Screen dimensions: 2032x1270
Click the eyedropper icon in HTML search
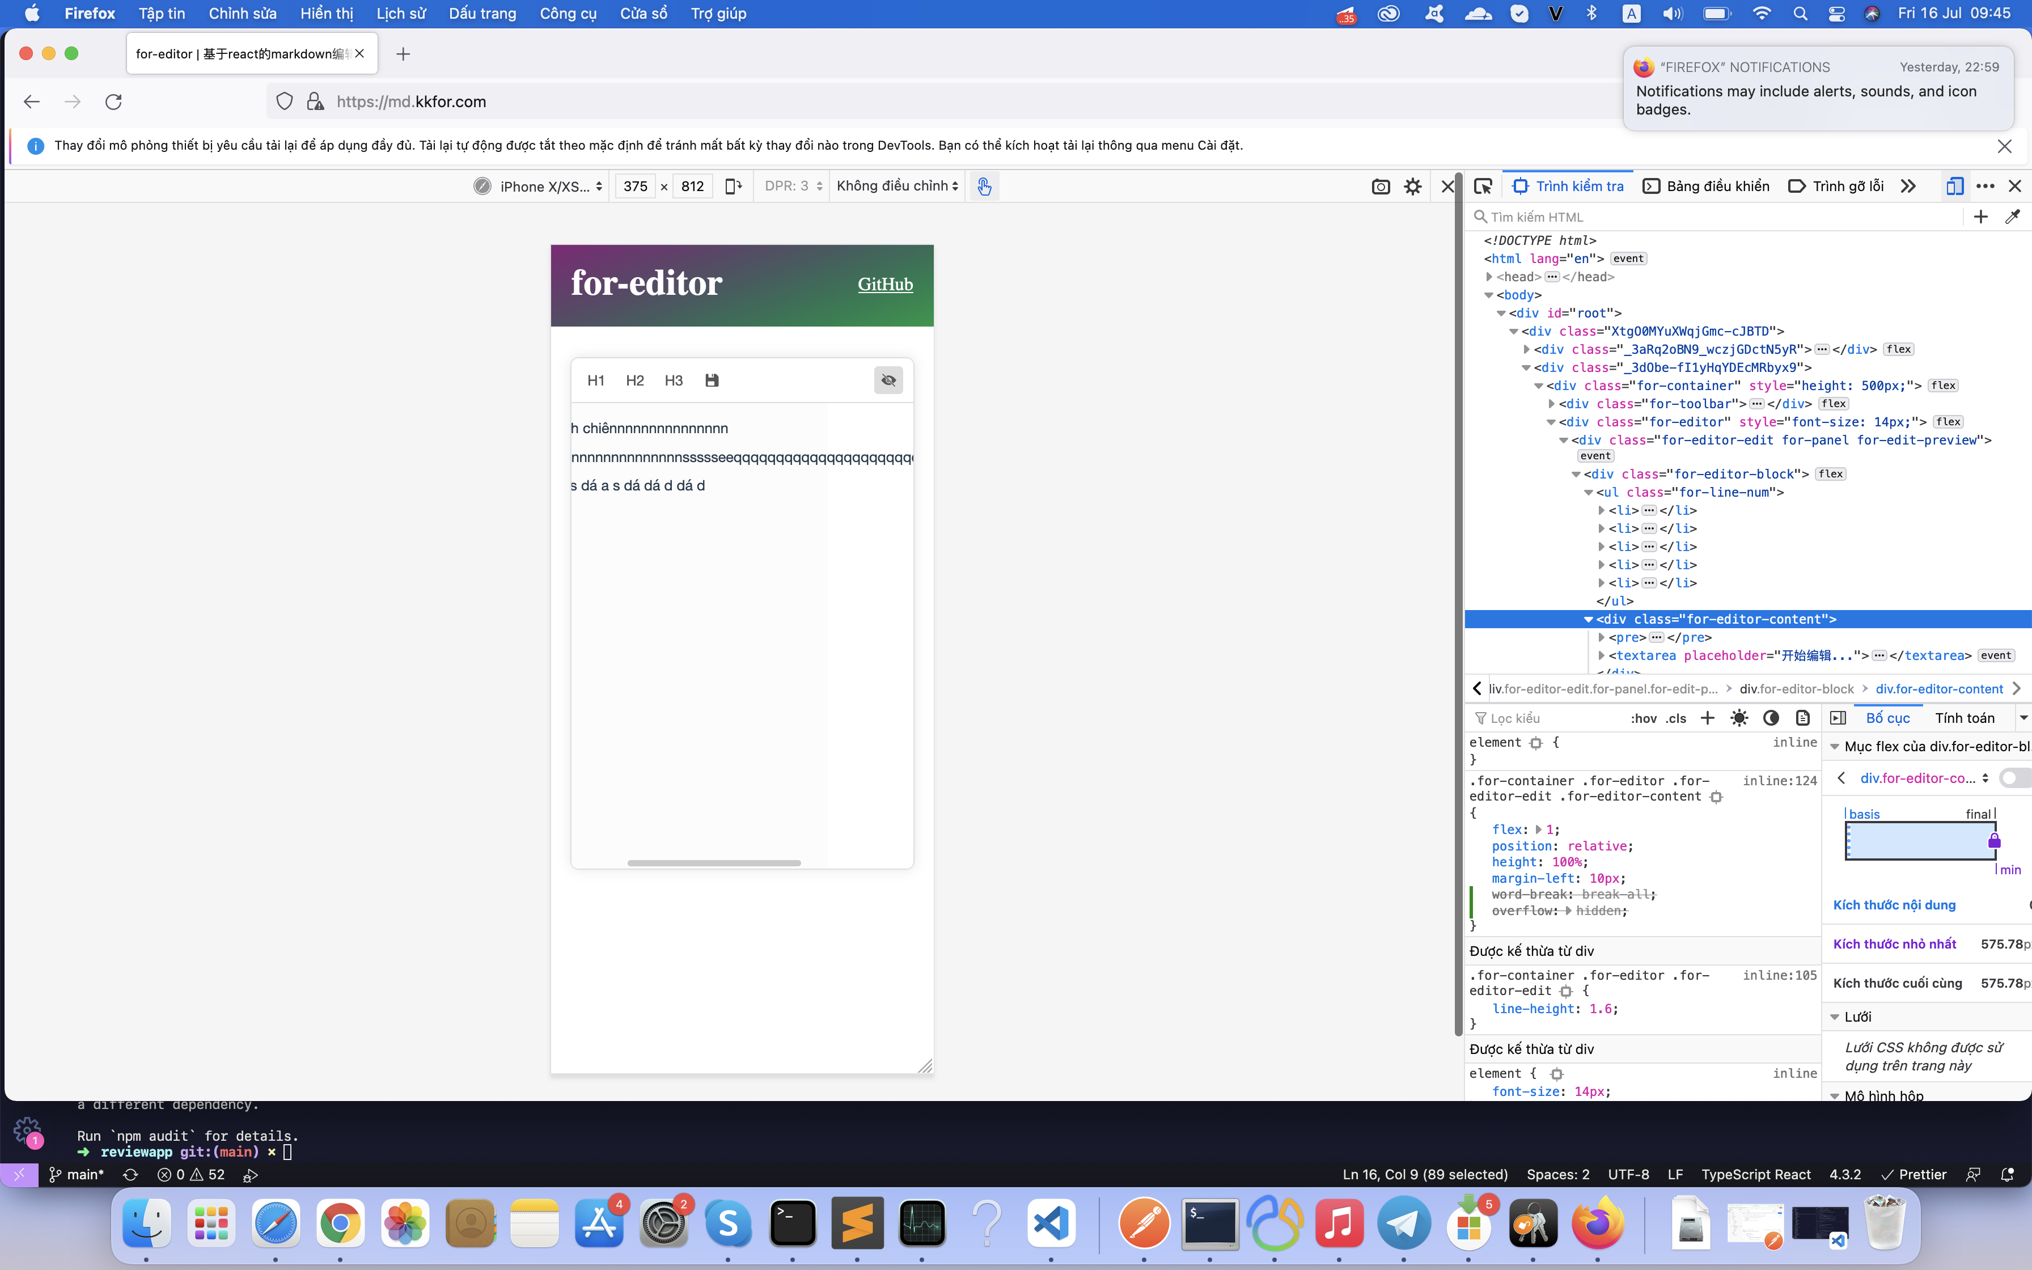click(x=2012, y=217)
